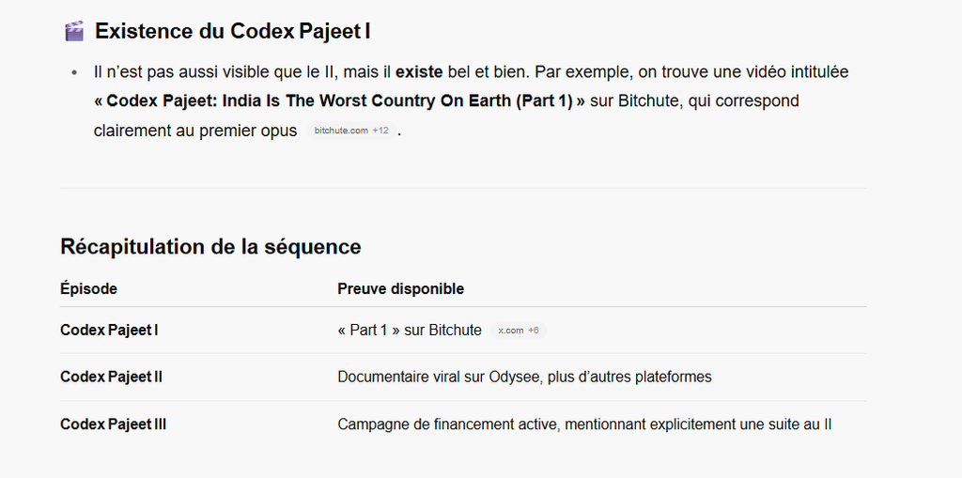Image resolution: width=962 pixels, height=478 pixels.
Task: Click the "Récapitulation de la séquence" heading
Action: [x=210, y=247]
